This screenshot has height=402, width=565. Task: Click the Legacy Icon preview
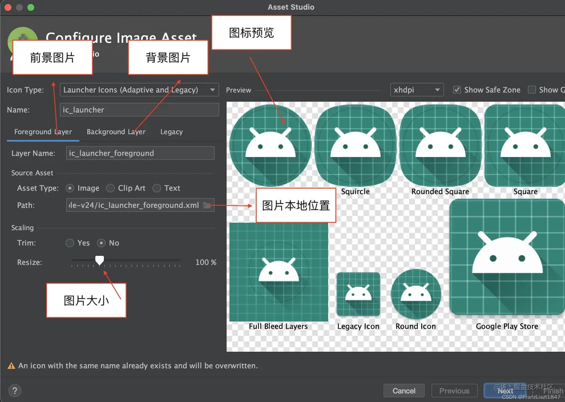(x=358, y=294)
